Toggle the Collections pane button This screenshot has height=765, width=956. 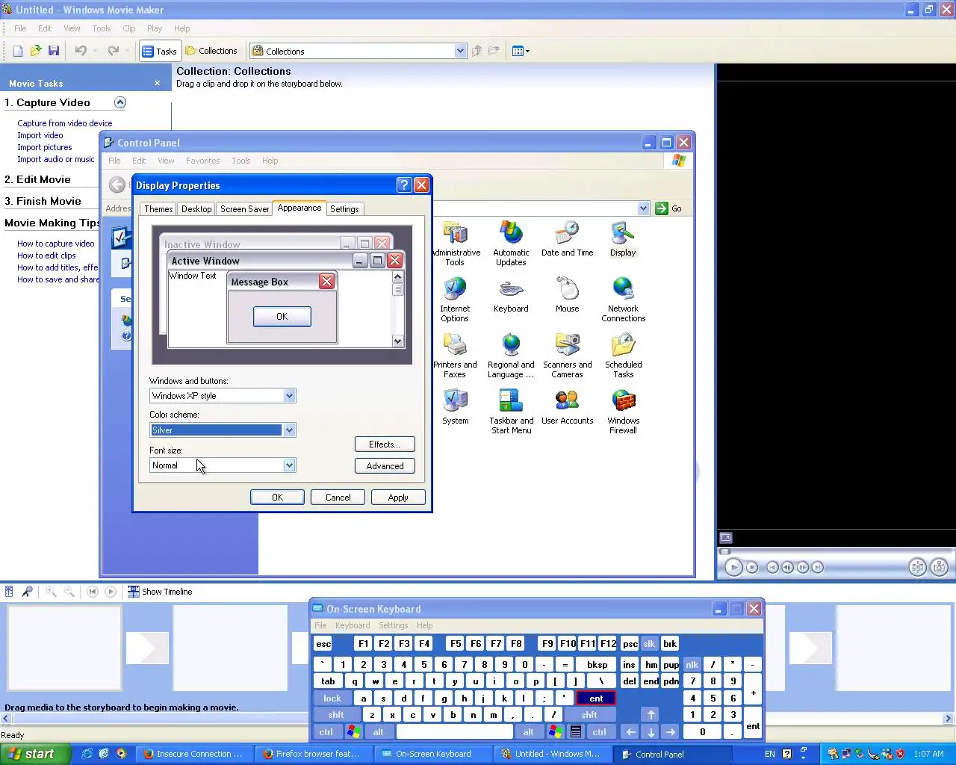coord(211,51)
